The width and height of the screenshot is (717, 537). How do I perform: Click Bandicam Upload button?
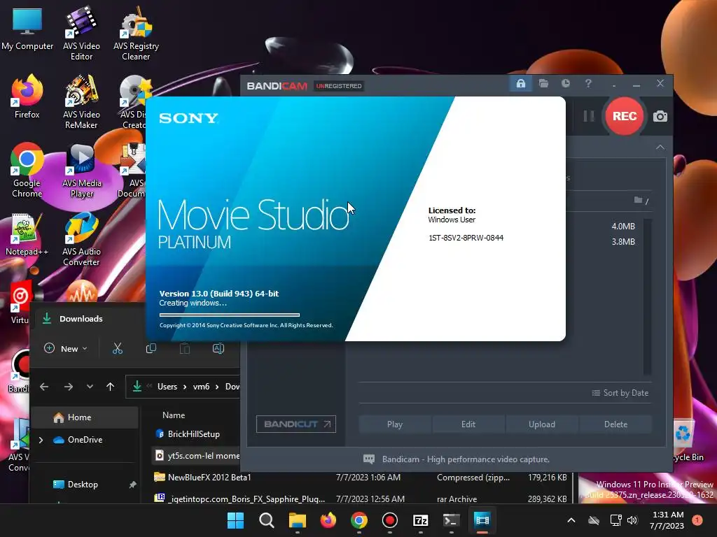pos(542,424)
